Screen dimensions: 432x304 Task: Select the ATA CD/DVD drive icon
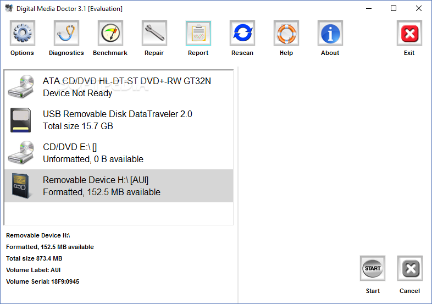(21, 87)
